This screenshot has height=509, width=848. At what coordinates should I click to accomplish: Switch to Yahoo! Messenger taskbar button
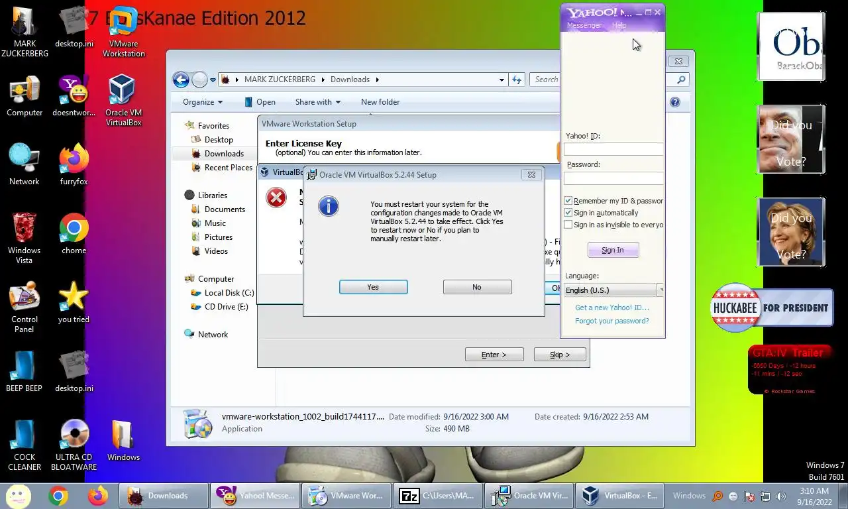click(x=255, y=496)
